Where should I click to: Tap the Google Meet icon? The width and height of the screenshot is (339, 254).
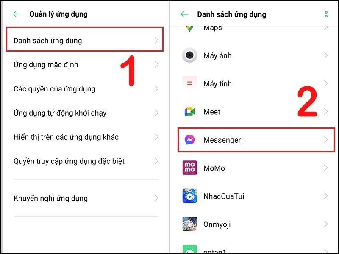(x=189, y=111)
